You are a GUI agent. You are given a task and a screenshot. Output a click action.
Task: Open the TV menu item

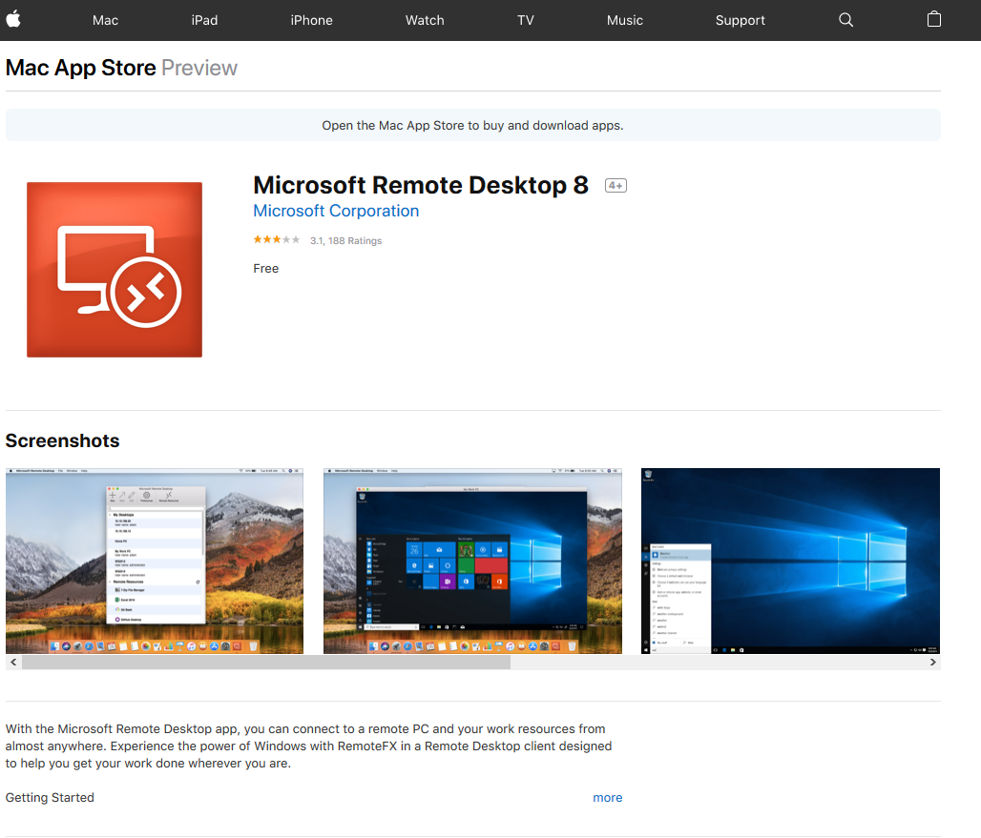(x=526, y=20)
